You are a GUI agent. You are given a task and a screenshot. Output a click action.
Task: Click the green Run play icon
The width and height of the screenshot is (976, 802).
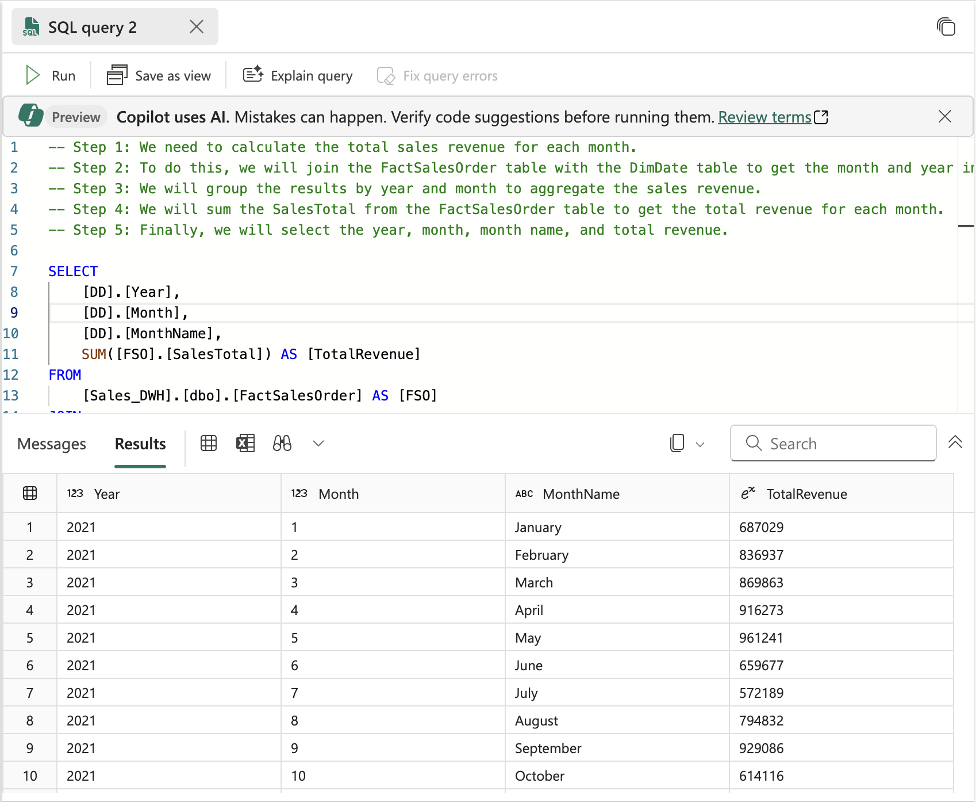[x=32, y=75]
